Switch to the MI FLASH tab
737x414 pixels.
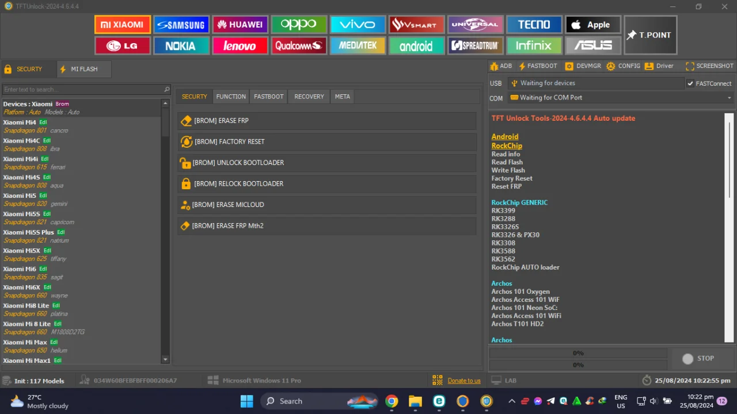[84, 69]
